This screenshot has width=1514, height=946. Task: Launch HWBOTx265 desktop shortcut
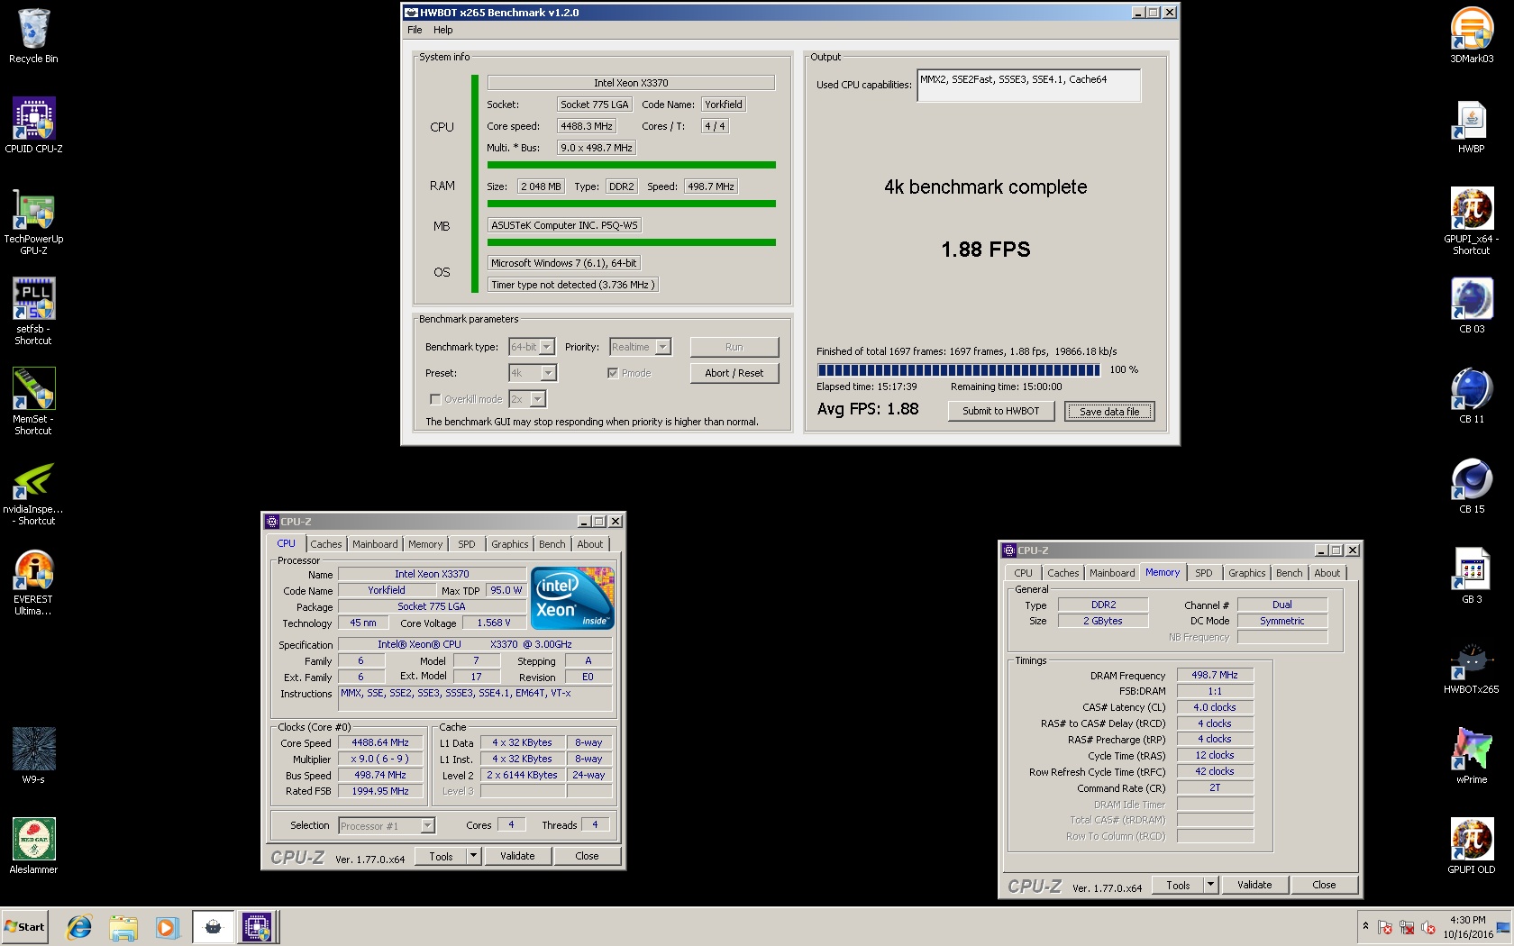(x=1472, y=667)
